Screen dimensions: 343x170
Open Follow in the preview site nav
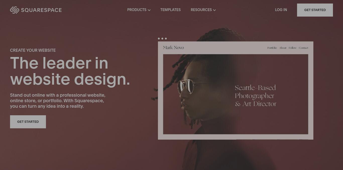pos(293,48)
